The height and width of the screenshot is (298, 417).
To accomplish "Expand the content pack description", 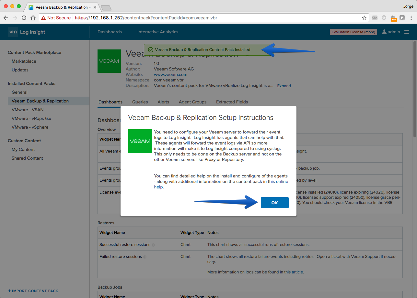I will coord(284,86).
